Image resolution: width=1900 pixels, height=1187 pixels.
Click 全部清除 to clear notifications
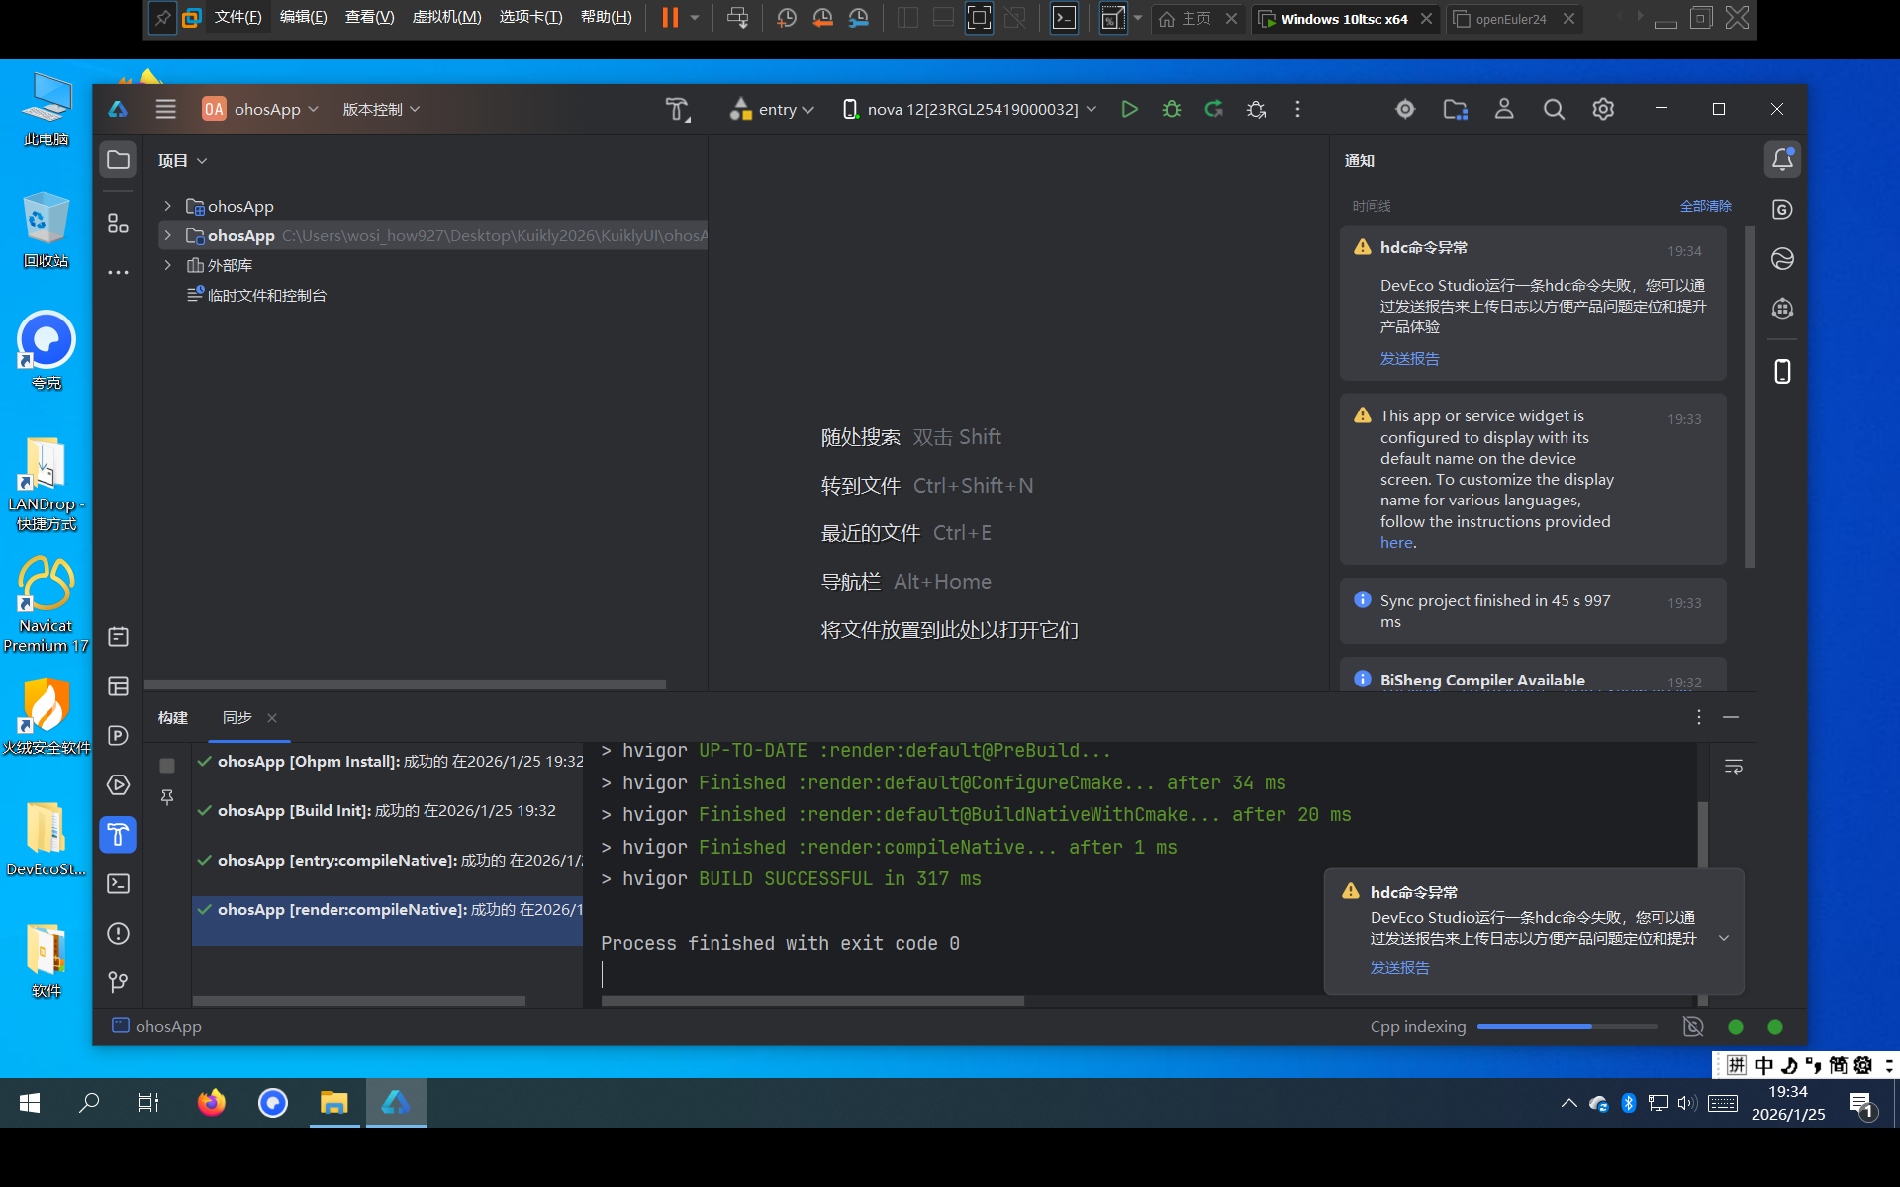pyautogui.click(x=1705, y=206)
